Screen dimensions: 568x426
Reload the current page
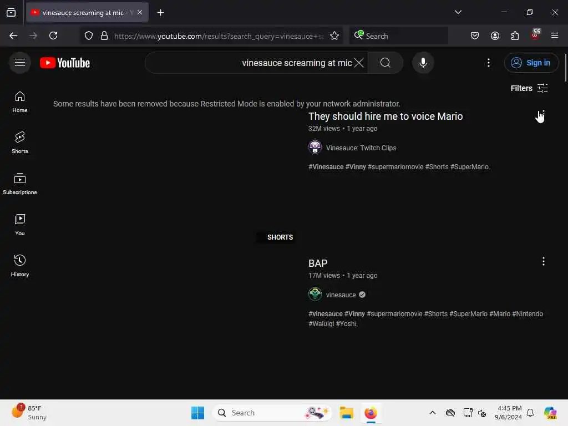(53, 35)
